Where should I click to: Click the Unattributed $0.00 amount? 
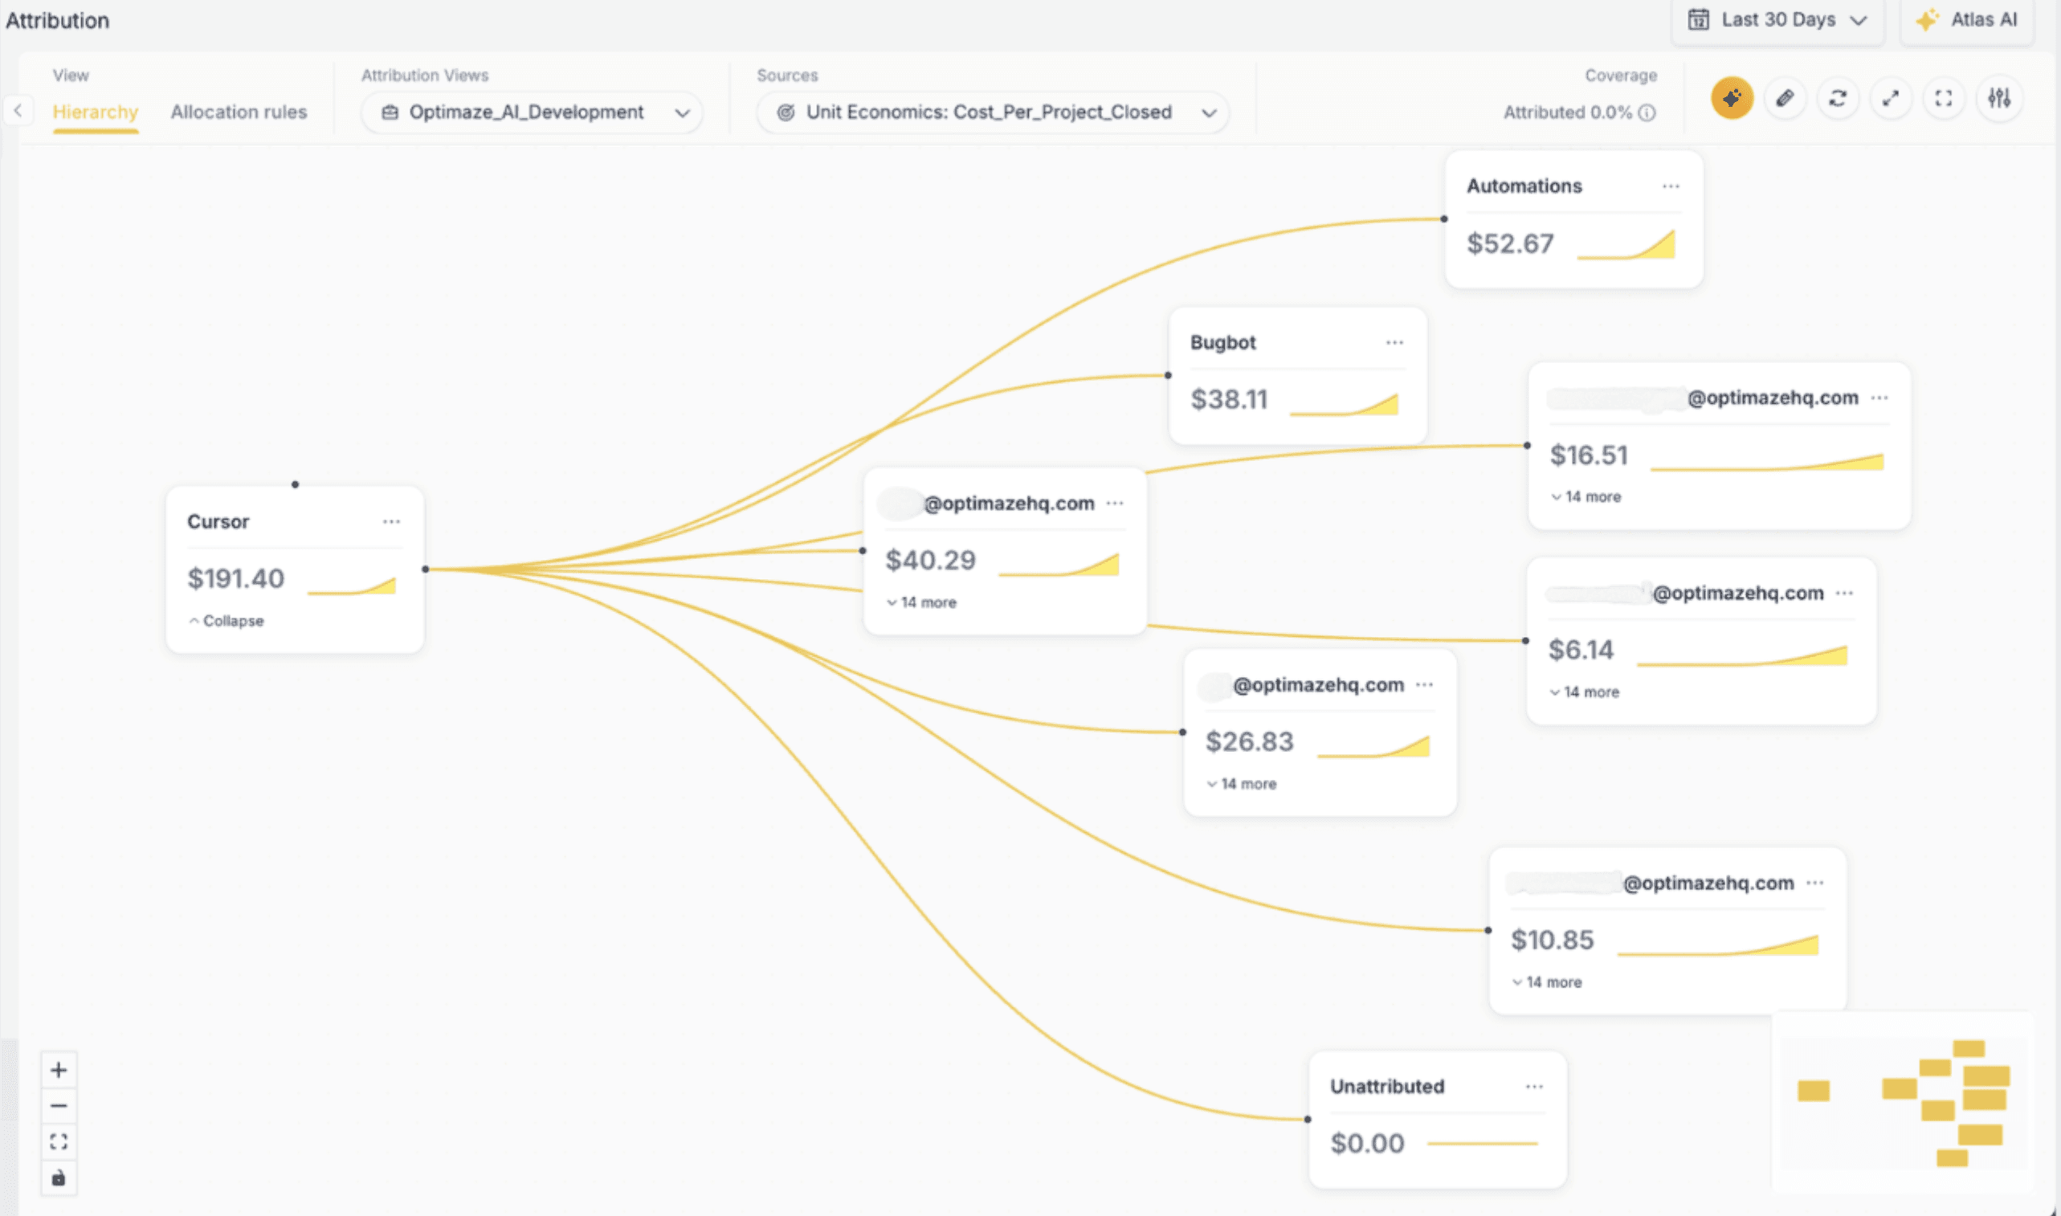(1367, 1143)
